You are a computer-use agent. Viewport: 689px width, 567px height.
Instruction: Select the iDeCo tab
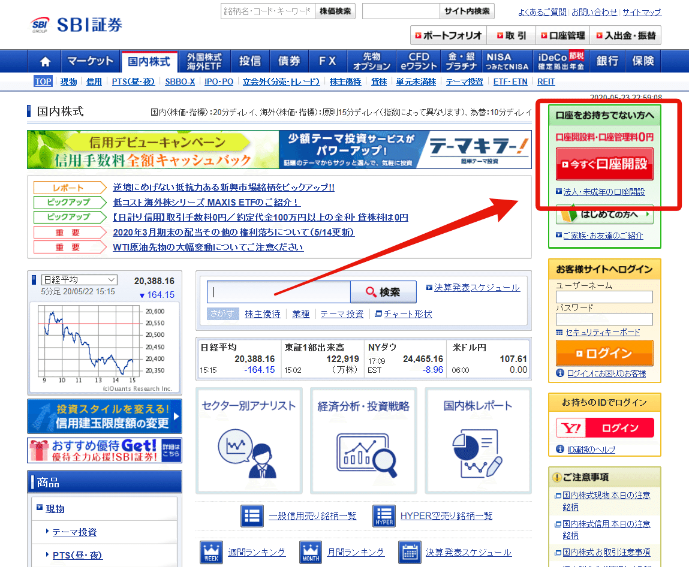coord(561,61)
